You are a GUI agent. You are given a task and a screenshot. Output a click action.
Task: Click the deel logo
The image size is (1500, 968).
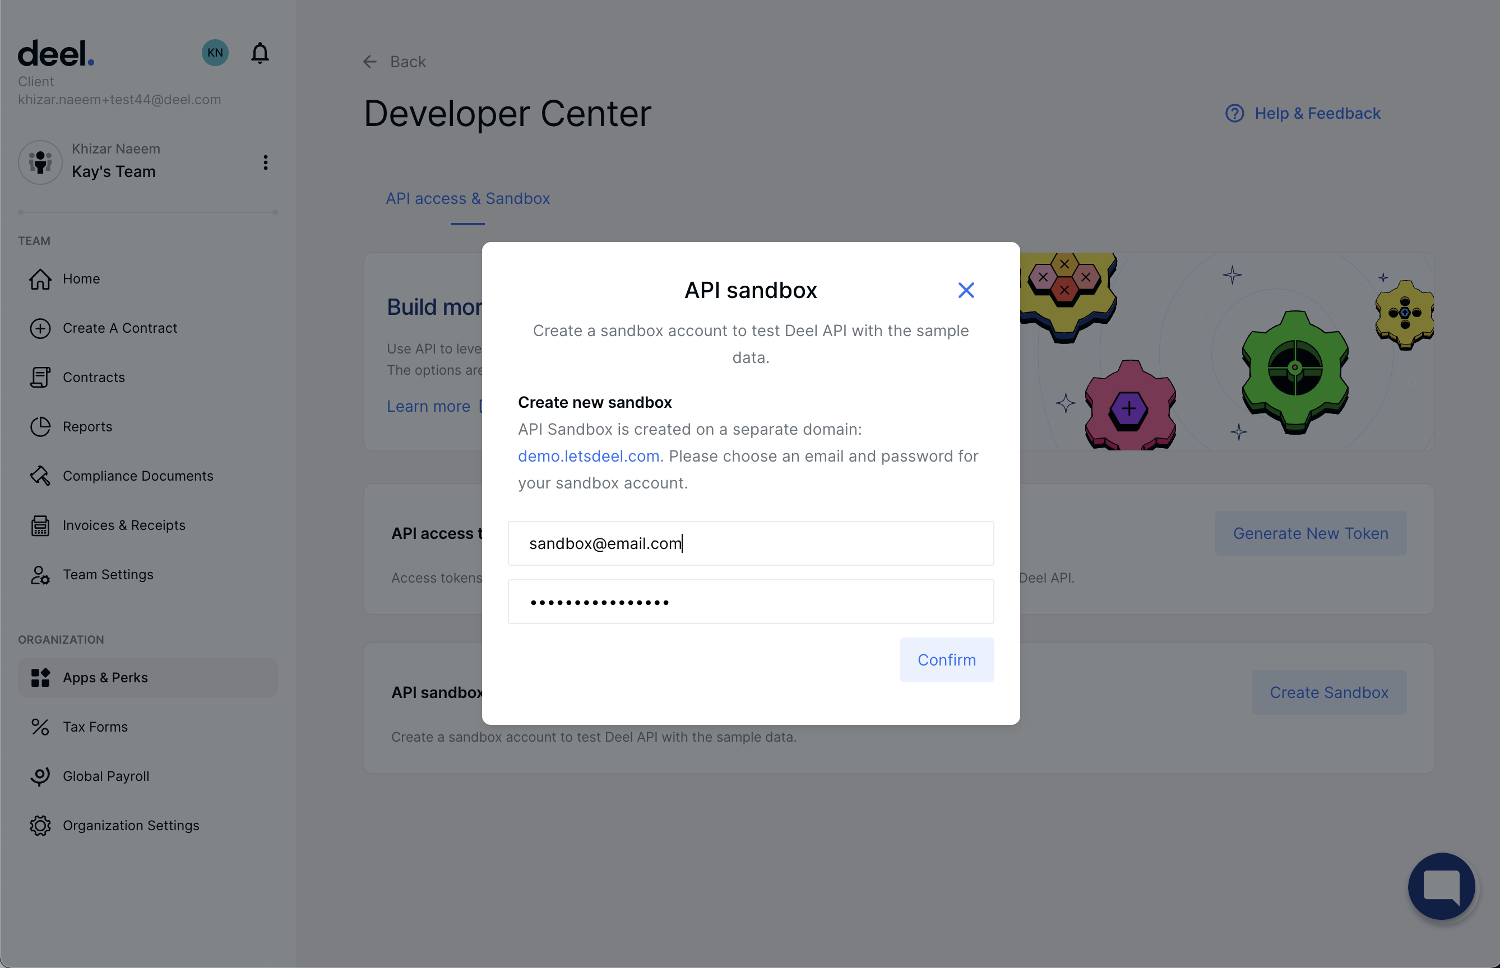click(56, 53)
